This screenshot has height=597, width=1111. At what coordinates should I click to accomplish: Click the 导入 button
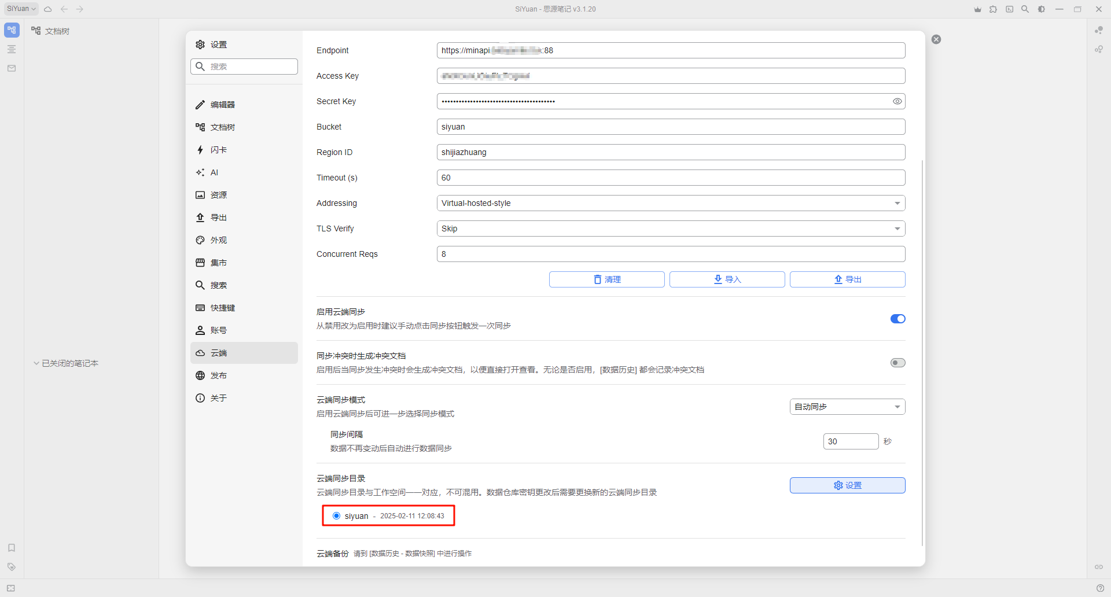point(727,279)
